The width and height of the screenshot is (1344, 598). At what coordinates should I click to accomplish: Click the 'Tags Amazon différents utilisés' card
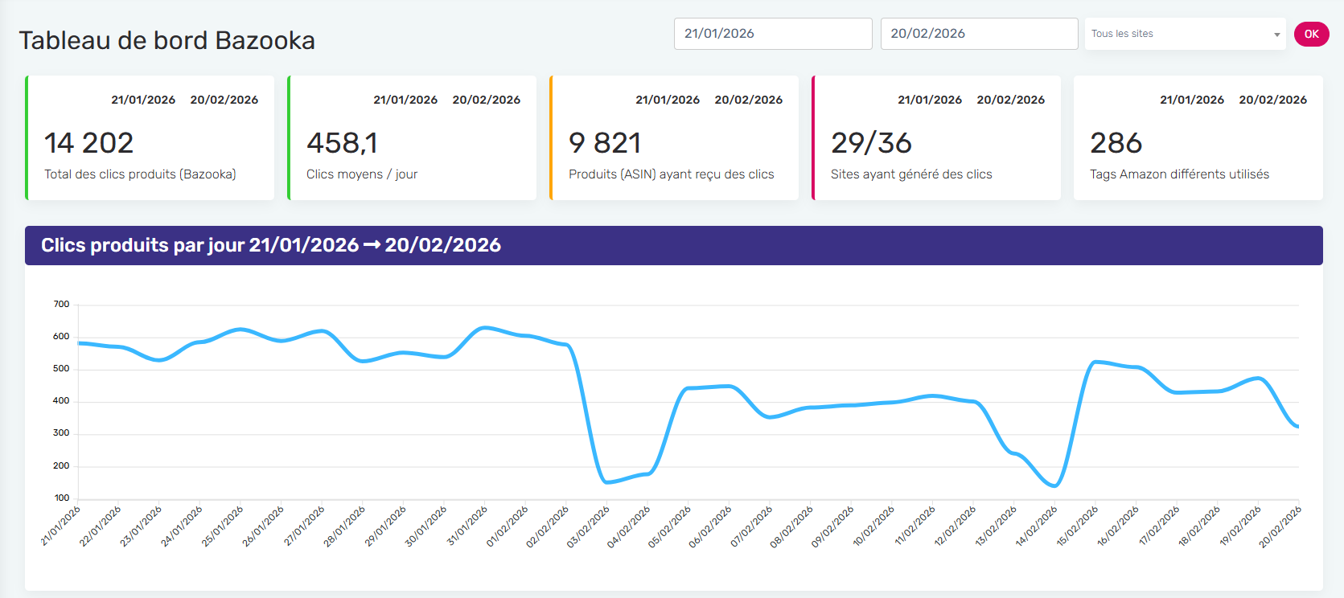tap(1198, 138)
